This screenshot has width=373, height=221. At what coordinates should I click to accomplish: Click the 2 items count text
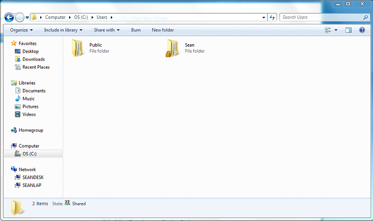click(40, 204)
